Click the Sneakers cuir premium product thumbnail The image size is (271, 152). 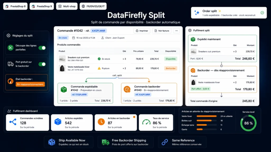[62, 59]
